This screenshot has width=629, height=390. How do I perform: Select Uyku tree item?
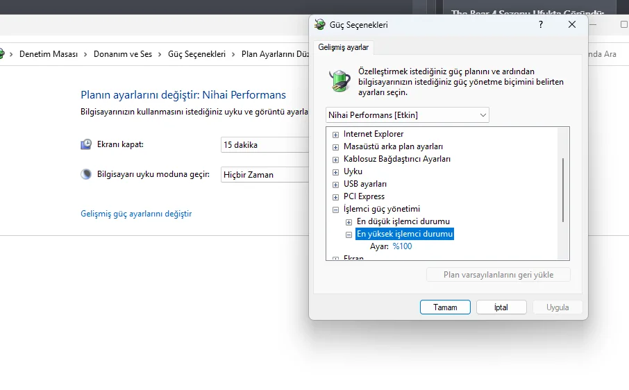pyautogui.click(x=353, y=171)
